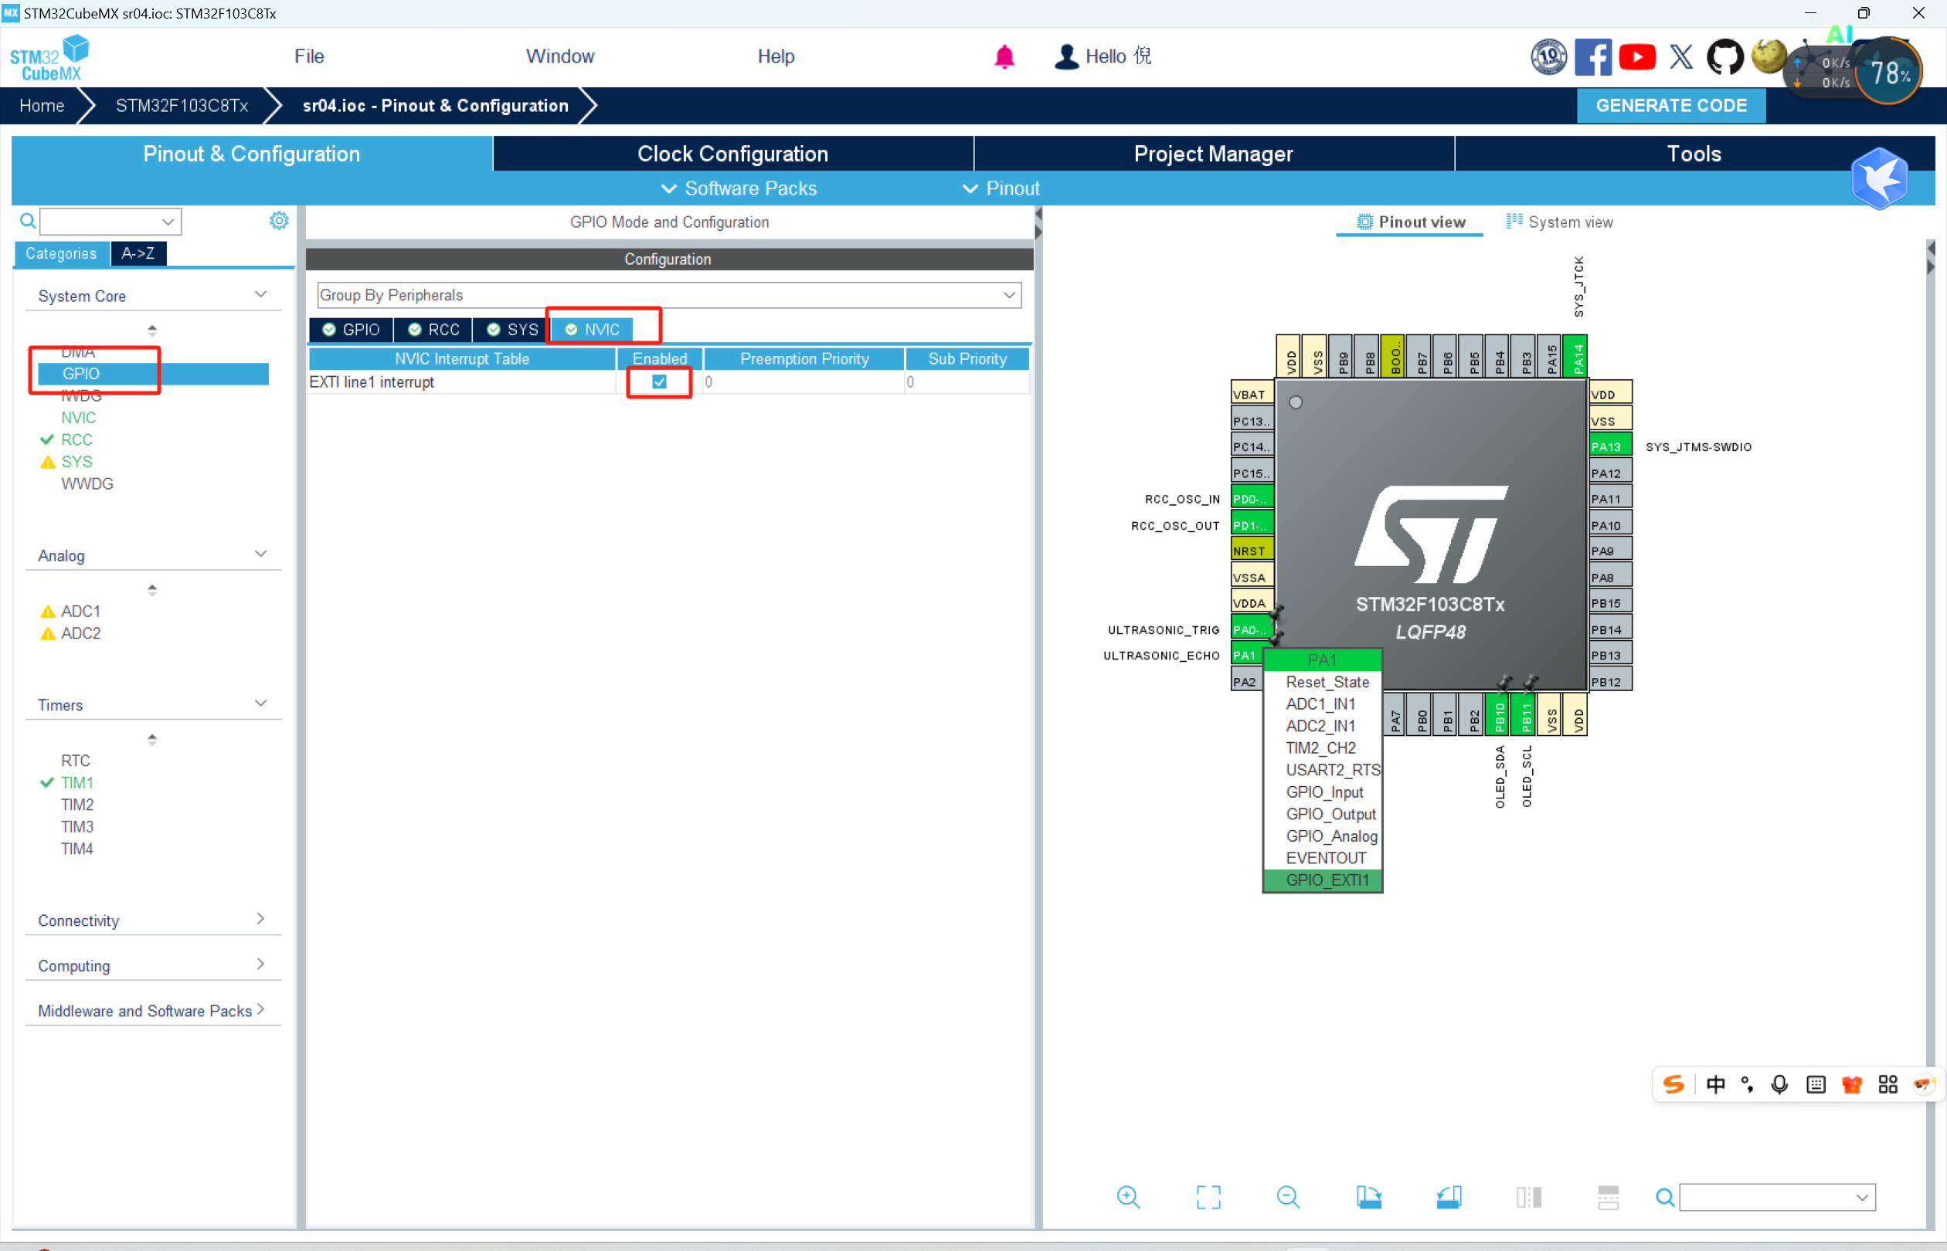Click the IME microphone voice input
1947x1251 pixels.
[x=1779, y=1084]
